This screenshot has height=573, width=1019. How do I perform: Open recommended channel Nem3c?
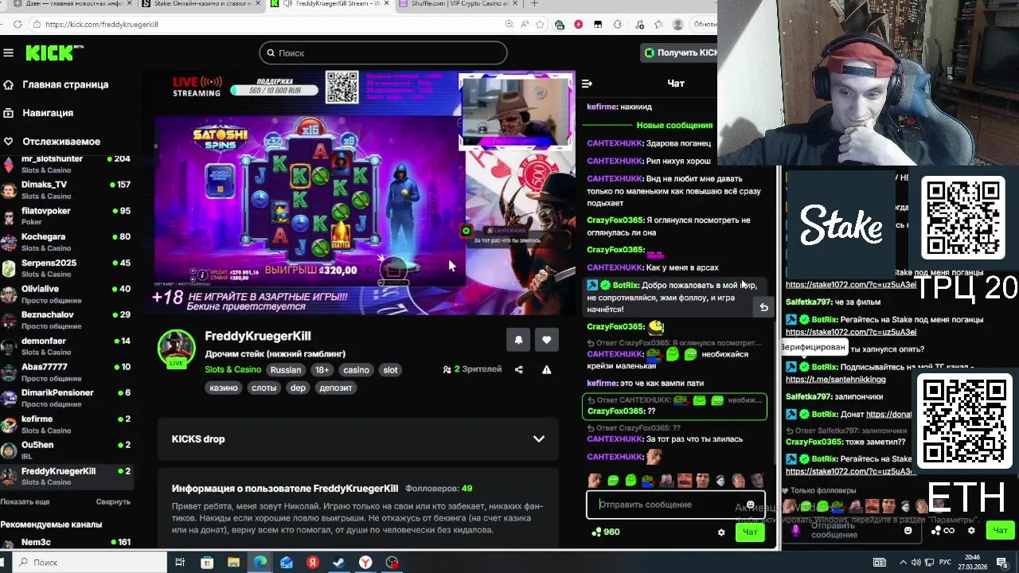(x=67, y=543)
